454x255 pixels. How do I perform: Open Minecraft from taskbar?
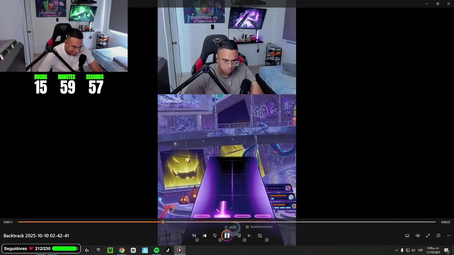pyautogui.click(x=110, y=250)
